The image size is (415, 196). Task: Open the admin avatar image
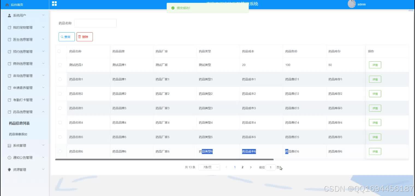coord(352,4)
